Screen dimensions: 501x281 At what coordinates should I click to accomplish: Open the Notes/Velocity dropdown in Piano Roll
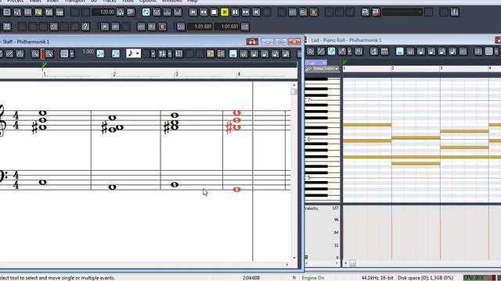[x=322, y=69]
